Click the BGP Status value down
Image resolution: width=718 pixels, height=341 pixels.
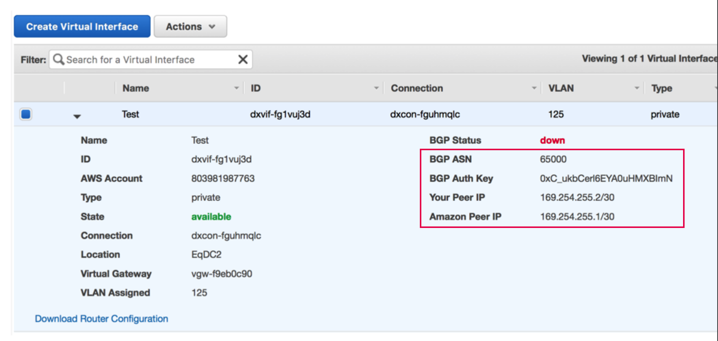[552, 140]
